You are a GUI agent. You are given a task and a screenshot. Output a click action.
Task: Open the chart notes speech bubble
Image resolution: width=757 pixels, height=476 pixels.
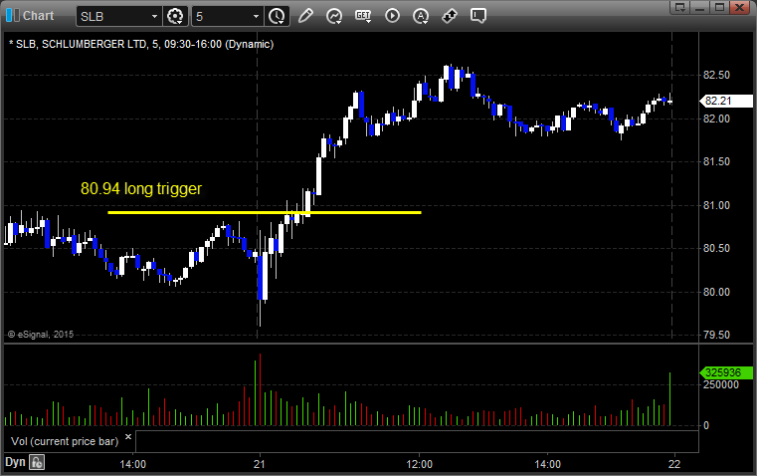coord(477,16)
